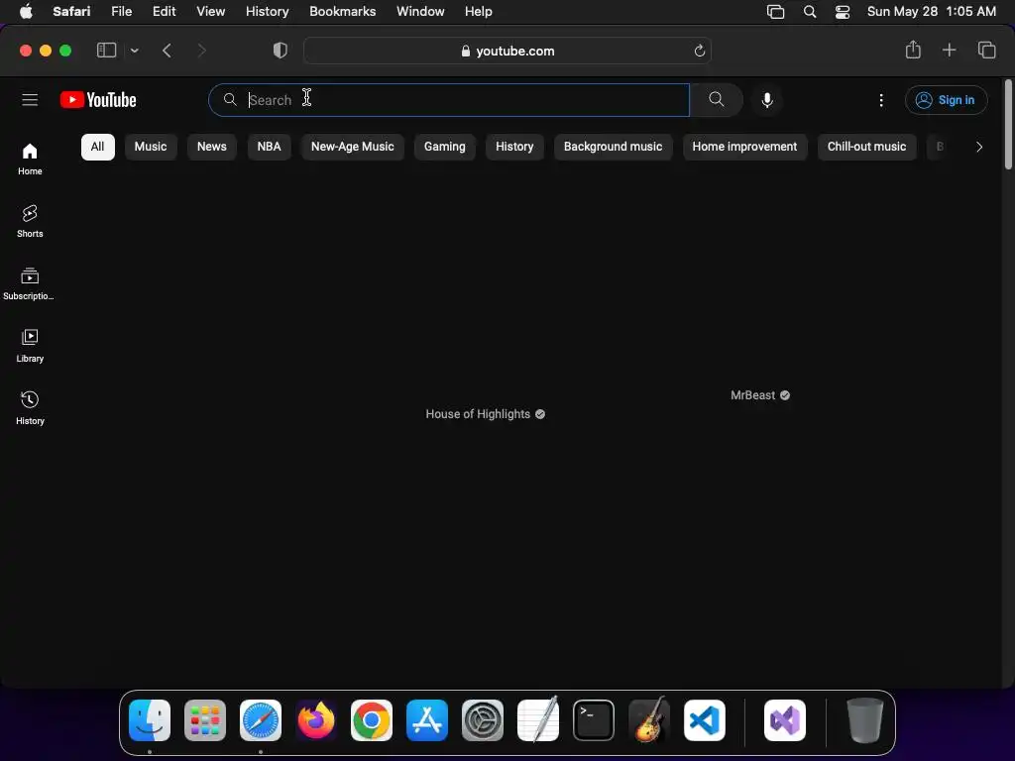This screenshot has height=761, width=1015.
Task: Open Visual Studio from the Dock
Action: [785, 720]
